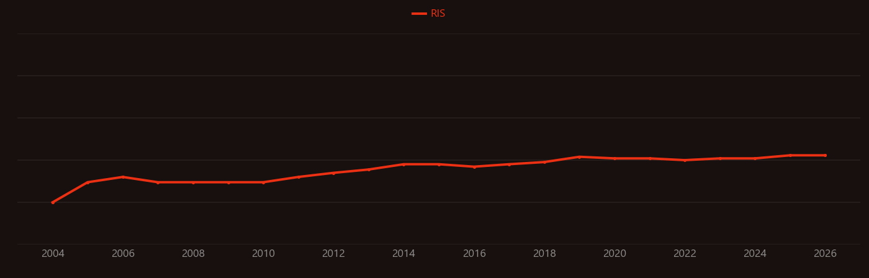The height and width of the screenshot is (278, 869).
Task: Click the 2019 peak data point
Action: click(579, 157)
